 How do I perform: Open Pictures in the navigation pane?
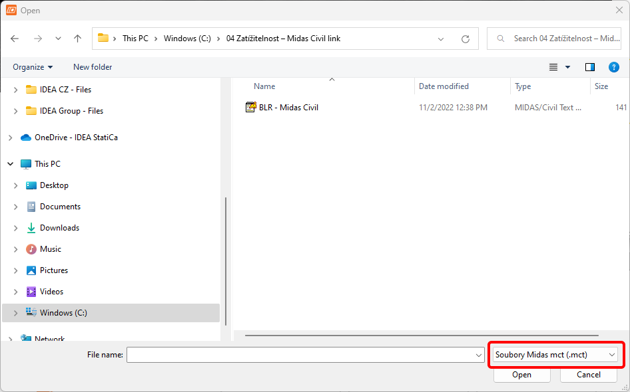pyautogui.click(x=54, y=270)
